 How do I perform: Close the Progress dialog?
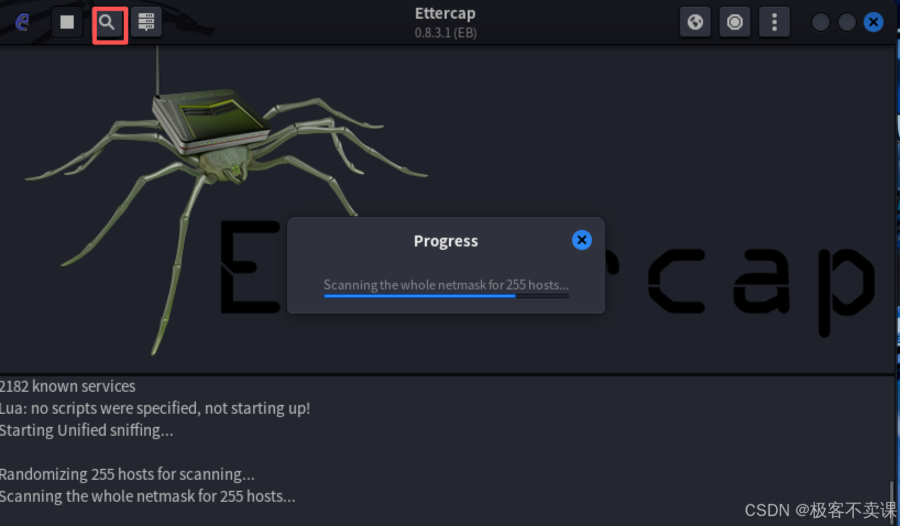pyautogui.click(x=581, y=240)
